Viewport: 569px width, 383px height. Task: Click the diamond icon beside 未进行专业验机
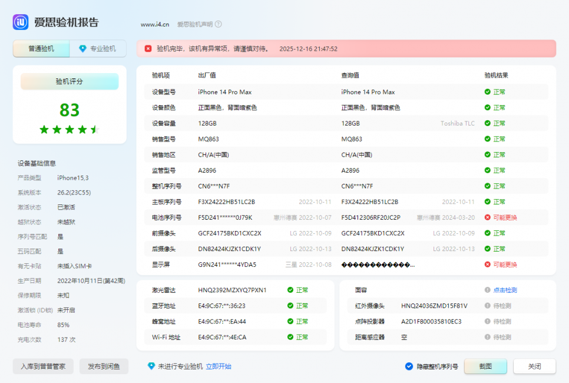pos(151,366)
